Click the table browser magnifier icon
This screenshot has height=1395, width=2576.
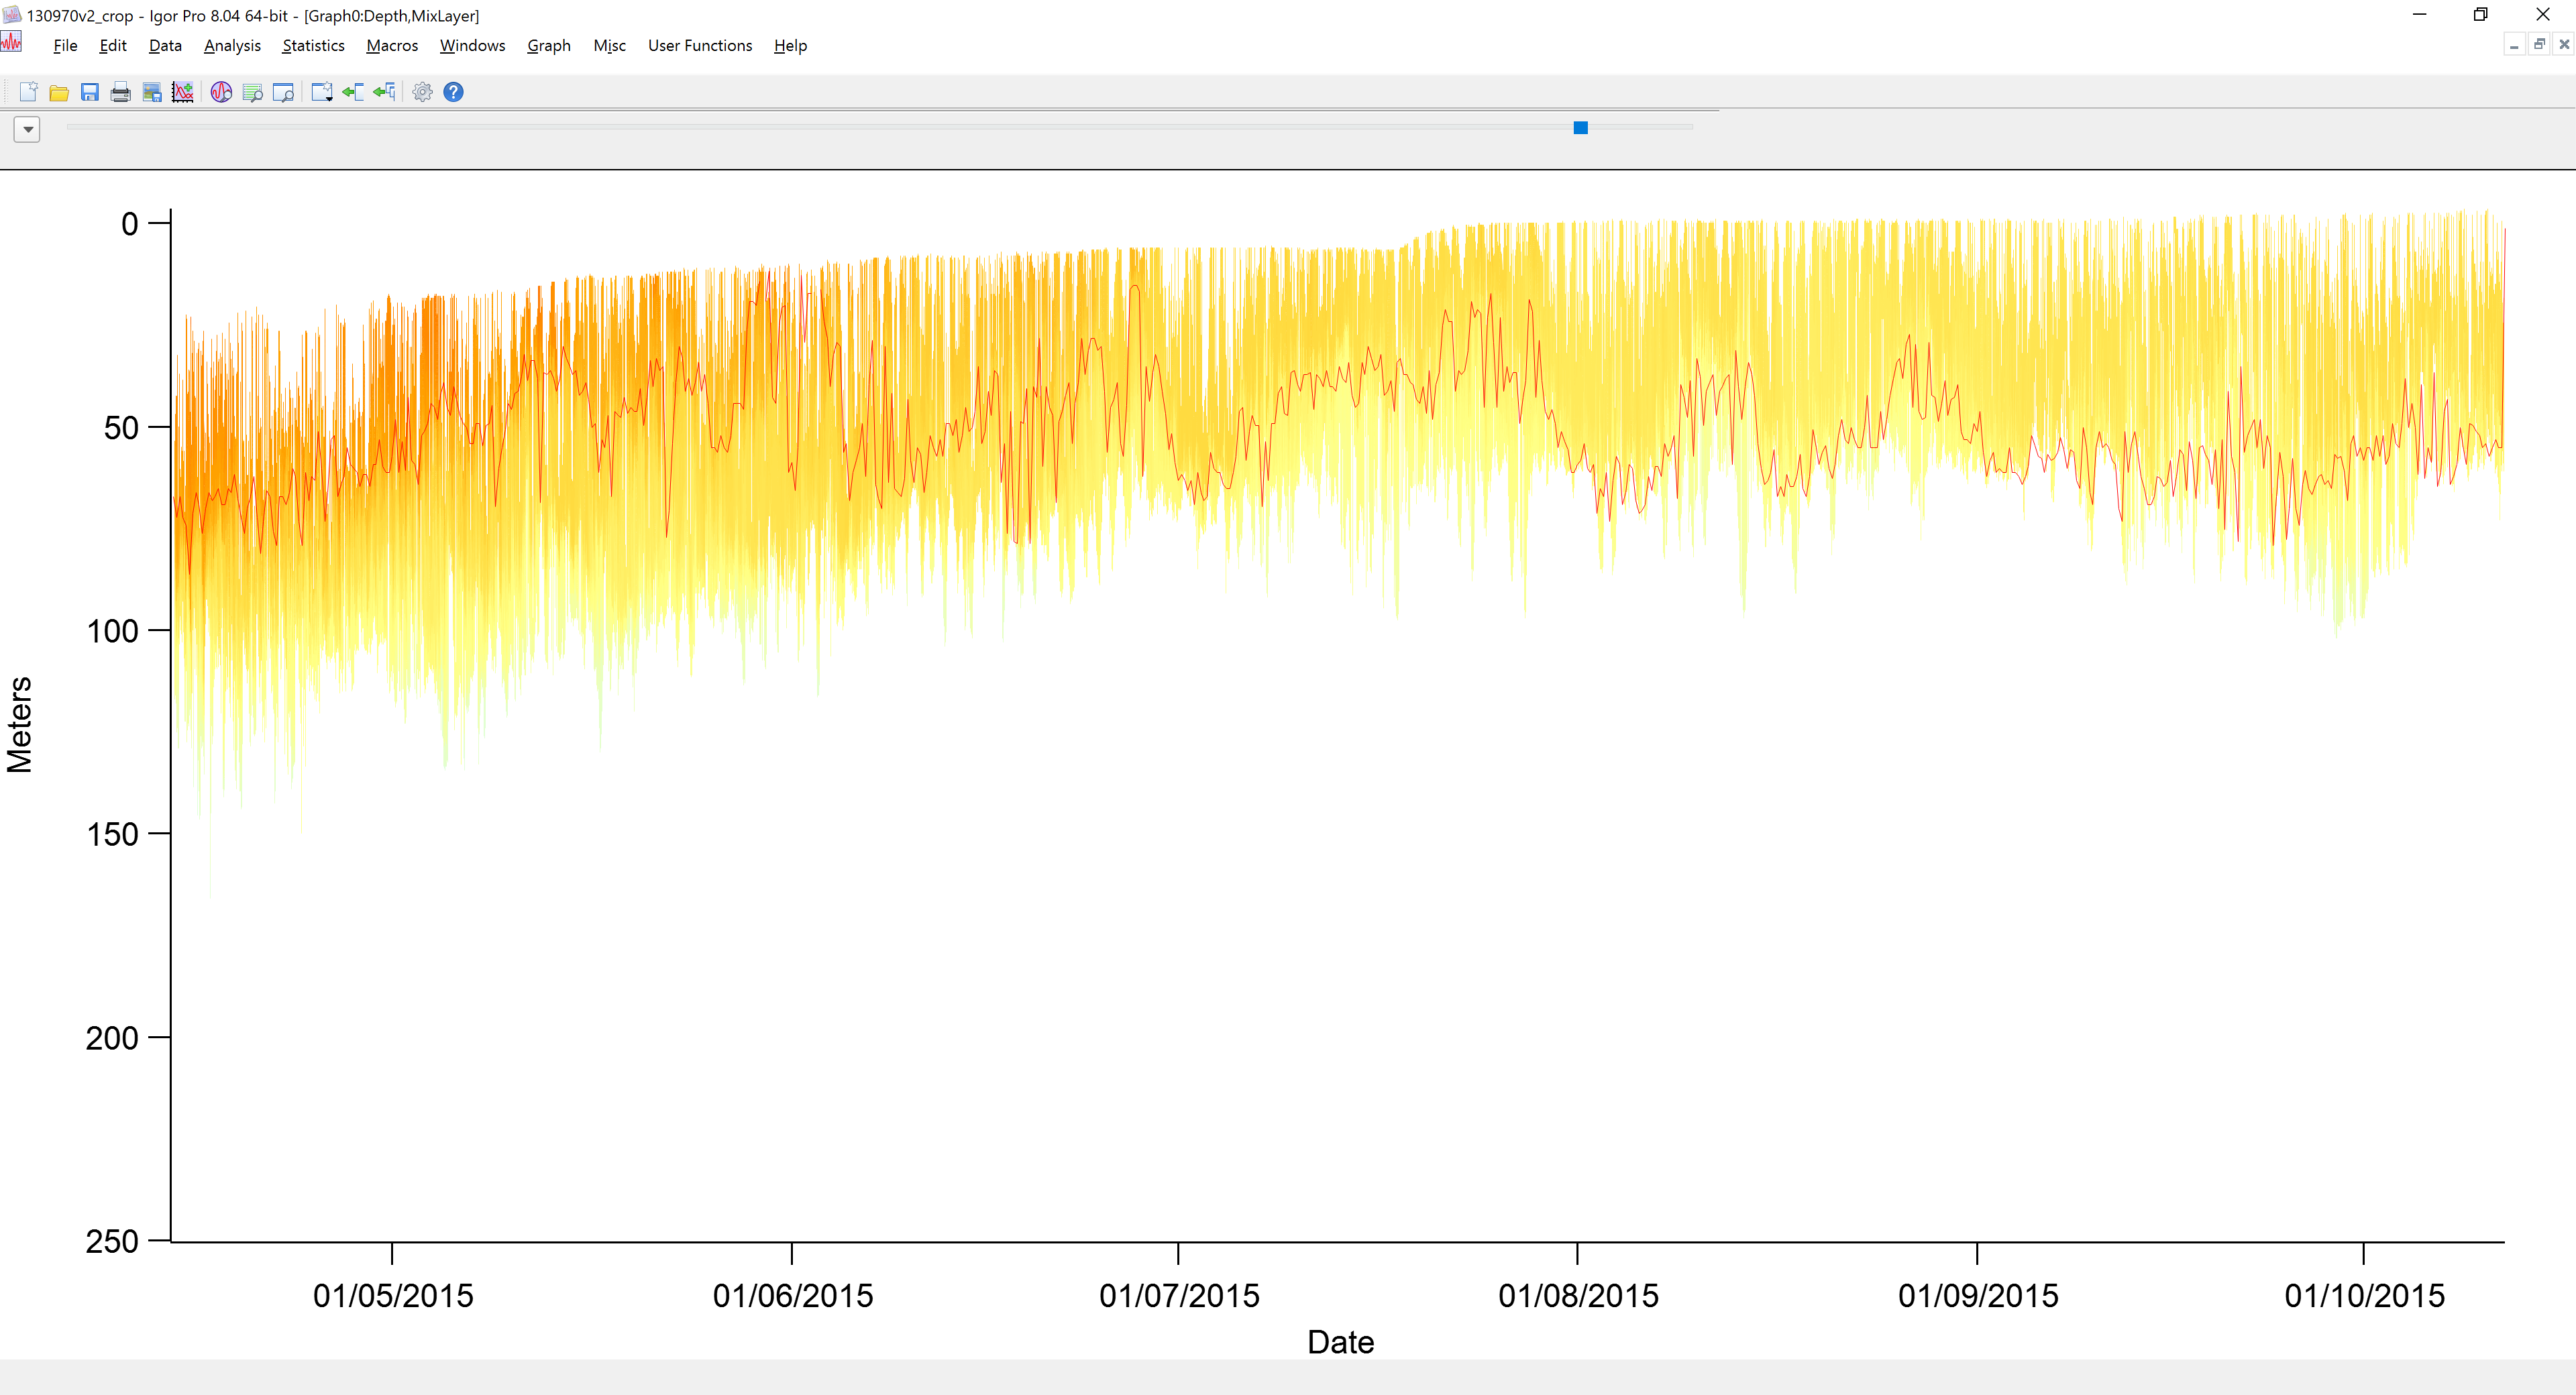click(x=253, y=92)
